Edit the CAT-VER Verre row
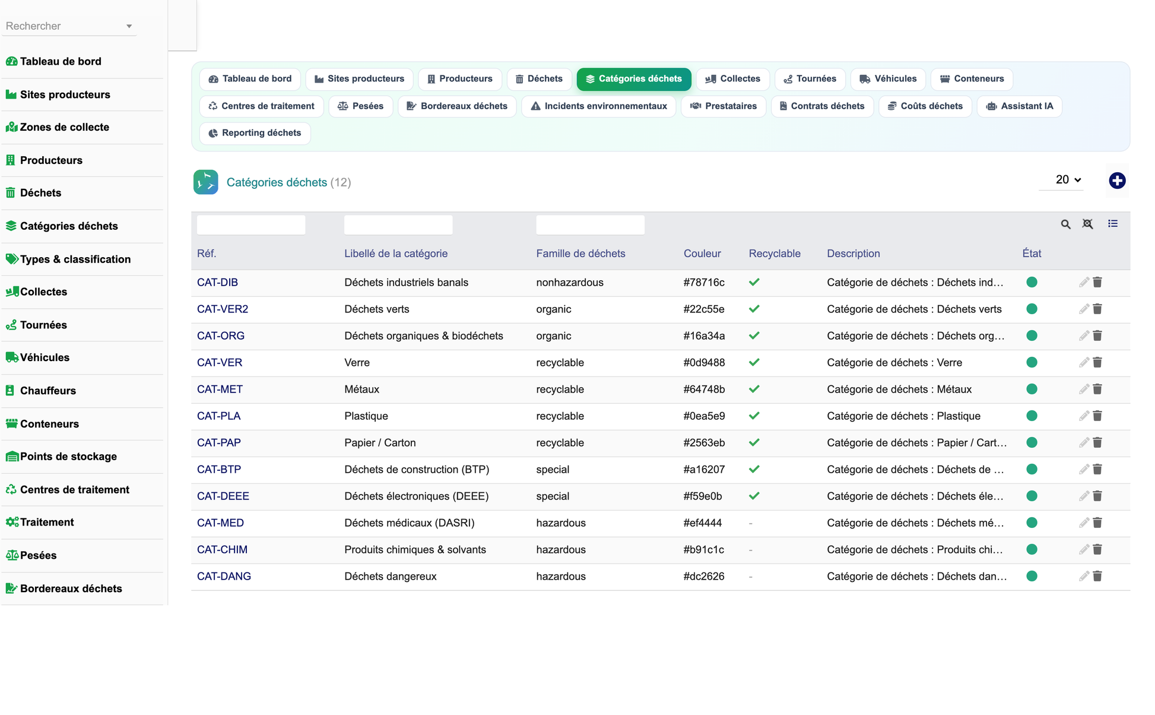Image resolution: width=1155 pixels, height=715 pixels. (1084, 362)
